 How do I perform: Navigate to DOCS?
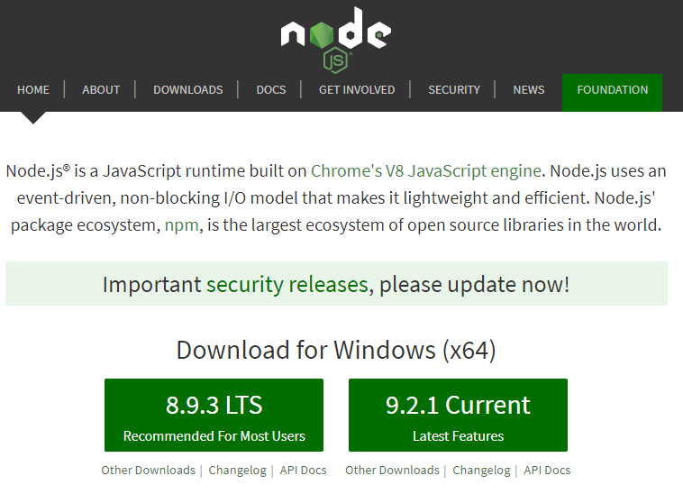point(271,90)
